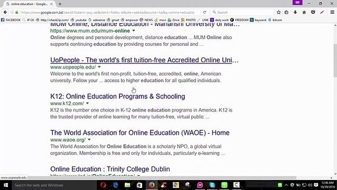Open the bitcoin bookmark
The image size is (337, 190).
(275, 20)
